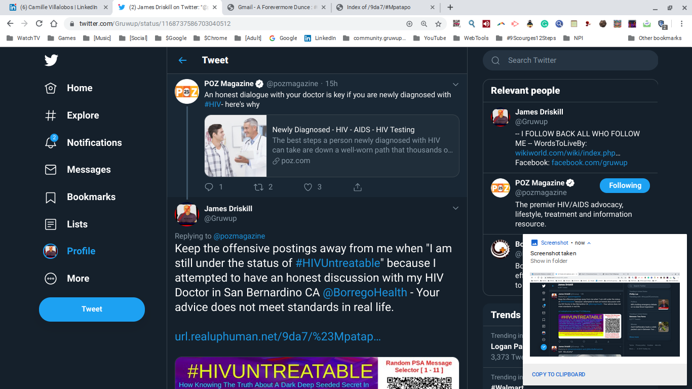Click the #HIVUNTREATABLE image in the tweet
692x389 pixels.
[x=317, y=373]
